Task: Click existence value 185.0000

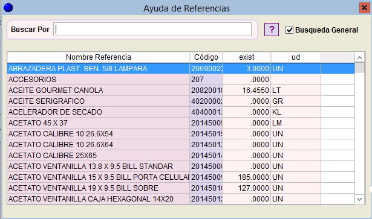Action: pyautogui.click(x=247, y=177)
